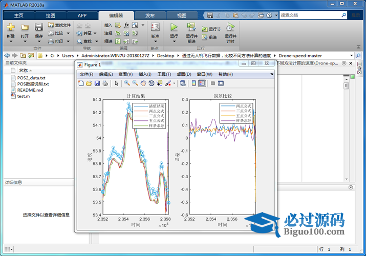
Task: Toggle the insert colorbar button
Action: pyautogui.click(x=193, y=83)
